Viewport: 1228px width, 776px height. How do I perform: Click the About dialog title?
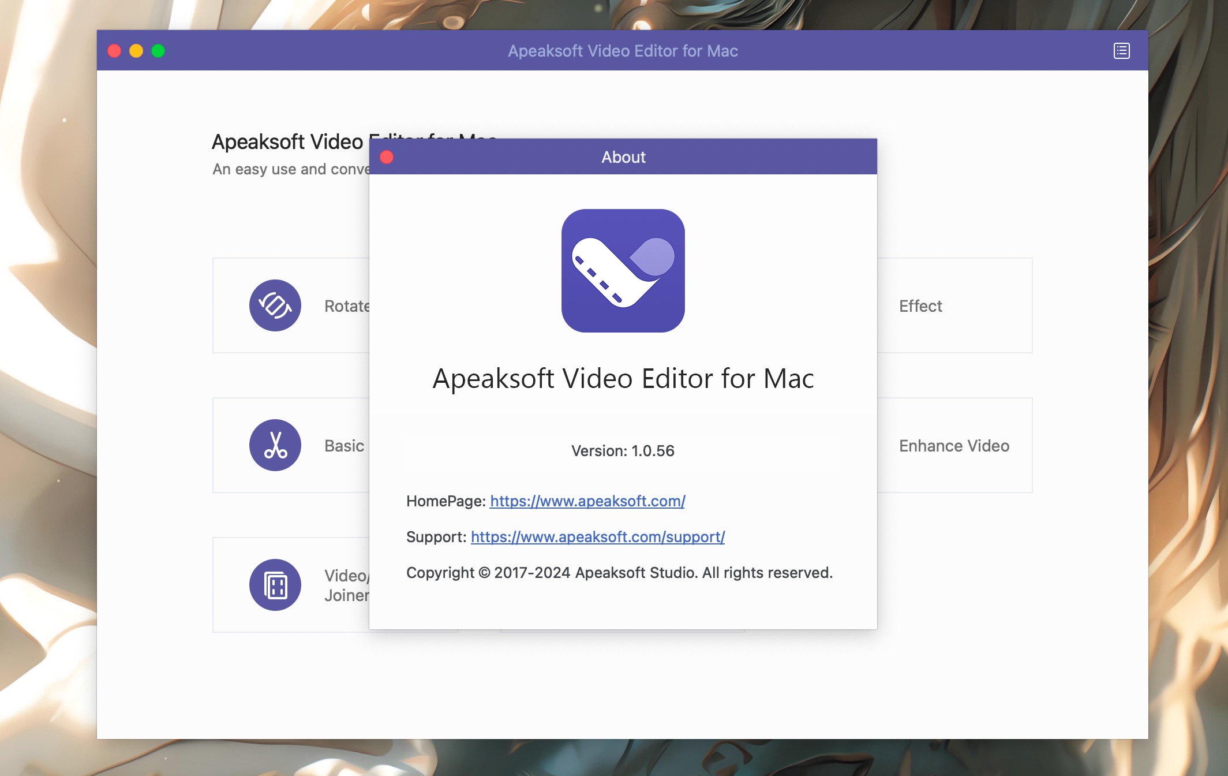coord(623,157)
